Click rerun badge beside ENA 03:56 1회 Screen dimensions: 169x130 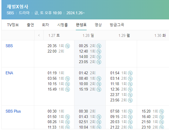point(68,79)
